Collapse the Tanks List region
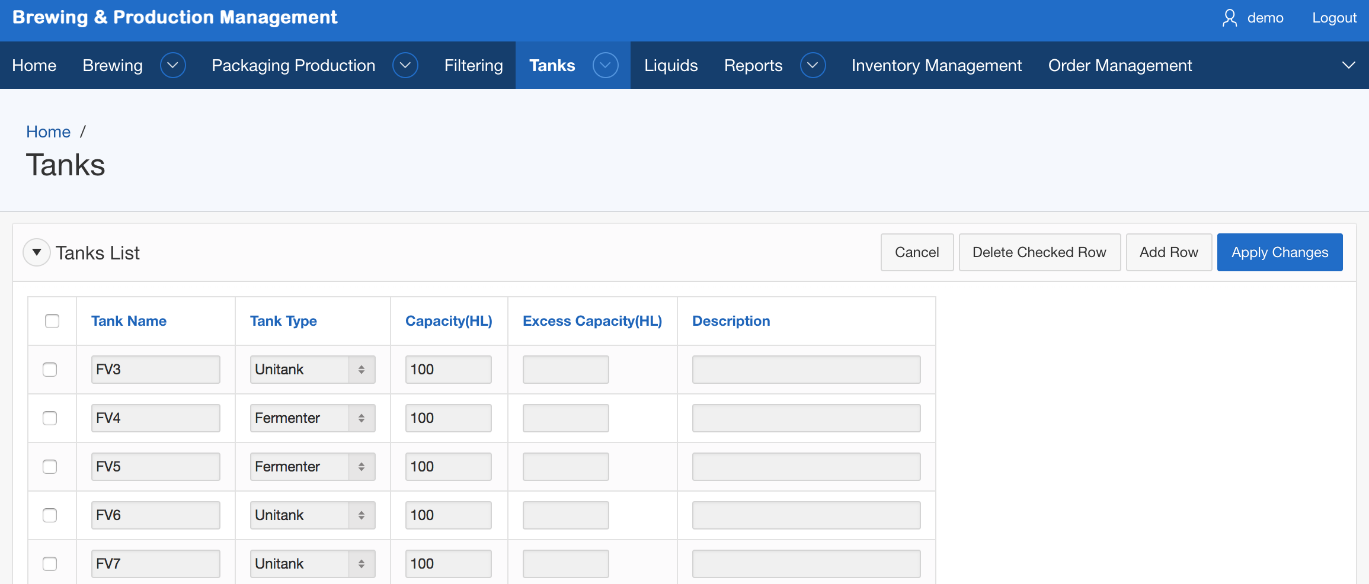The height and width of the screenshot is (584, 1369). coord(37,252)
